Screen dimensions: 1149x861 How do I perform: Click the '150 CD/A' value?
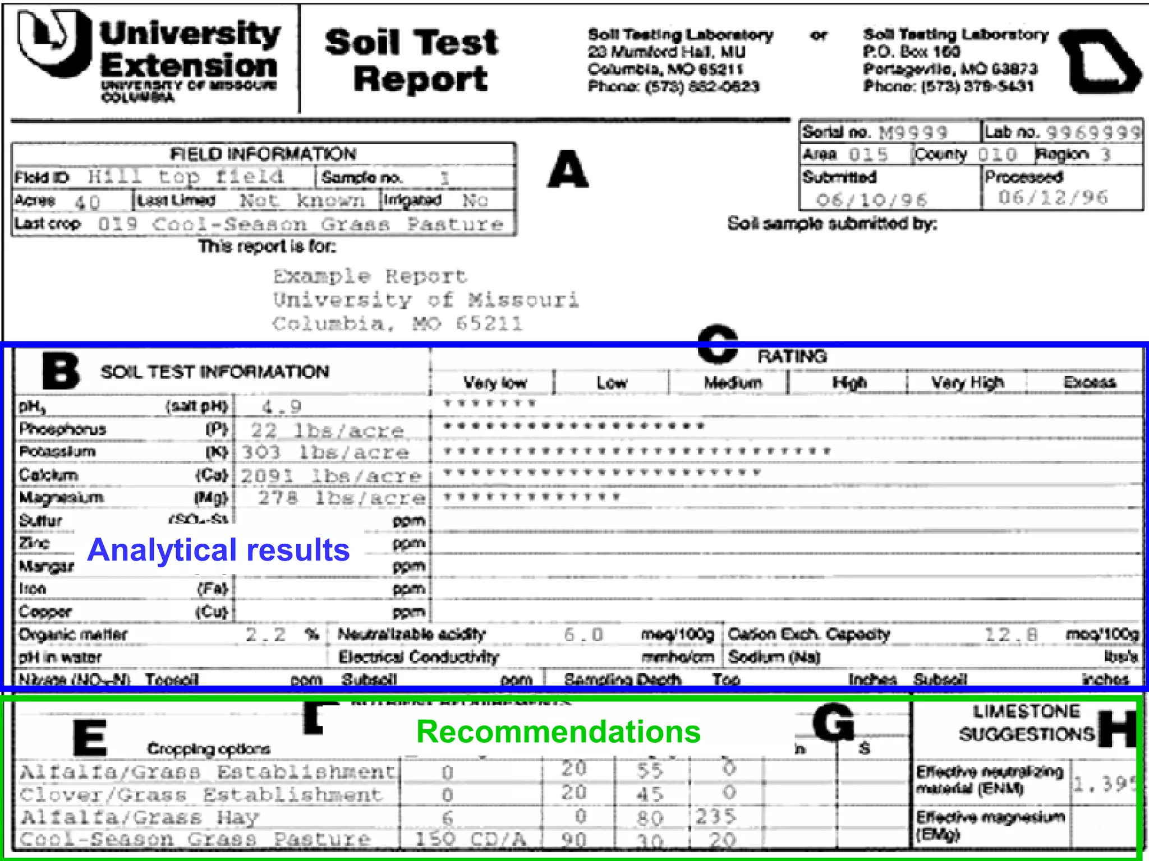[x=470, y=839]
